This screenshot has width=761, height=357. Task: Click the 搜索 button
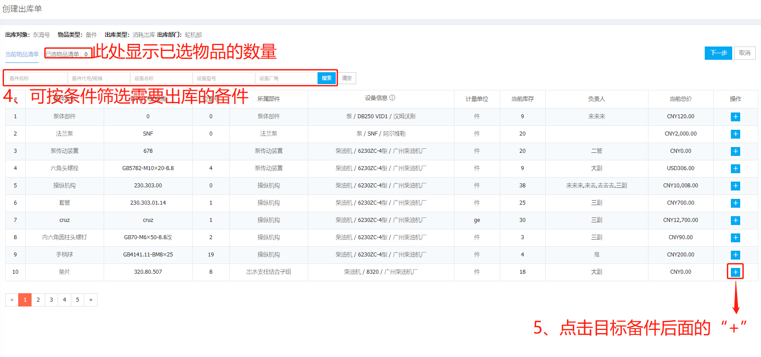326,78
